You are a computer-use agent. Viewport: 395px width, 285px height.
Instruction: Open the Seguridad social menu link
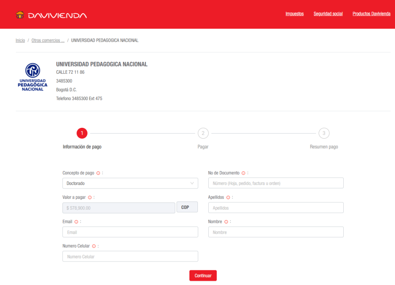pos(328,14)
